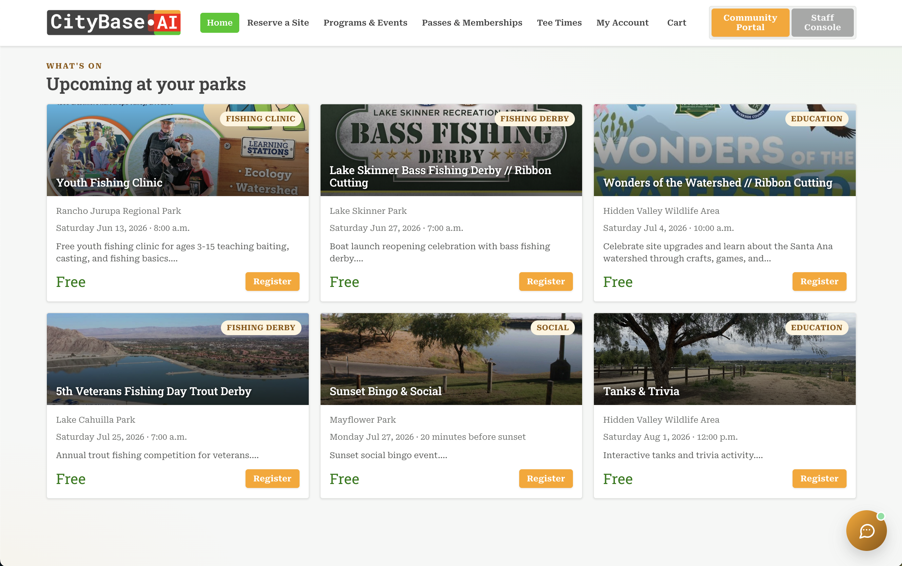Register for Tanks & Trivia
The height and width of the screenshot is (566, 902).
[819, 478]
